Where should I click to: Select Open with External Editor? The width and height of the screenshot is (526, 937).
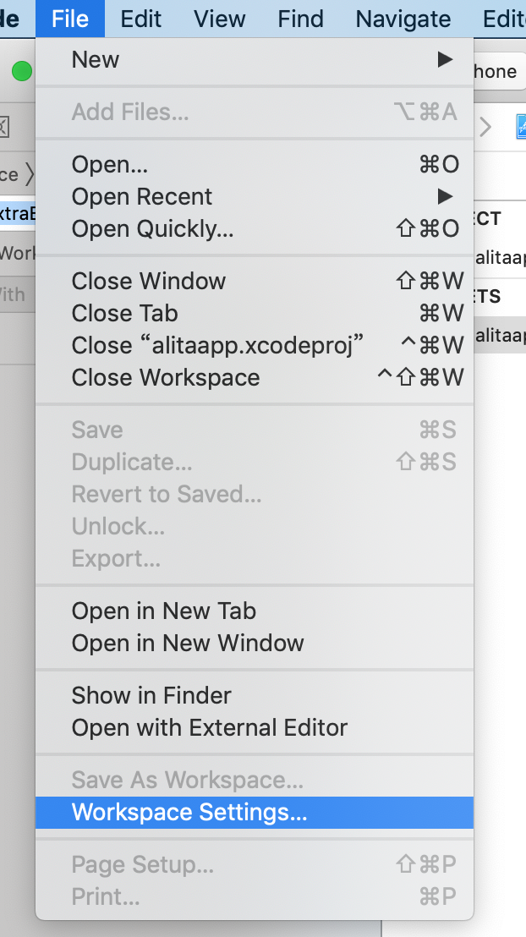[x=210, y=728]
